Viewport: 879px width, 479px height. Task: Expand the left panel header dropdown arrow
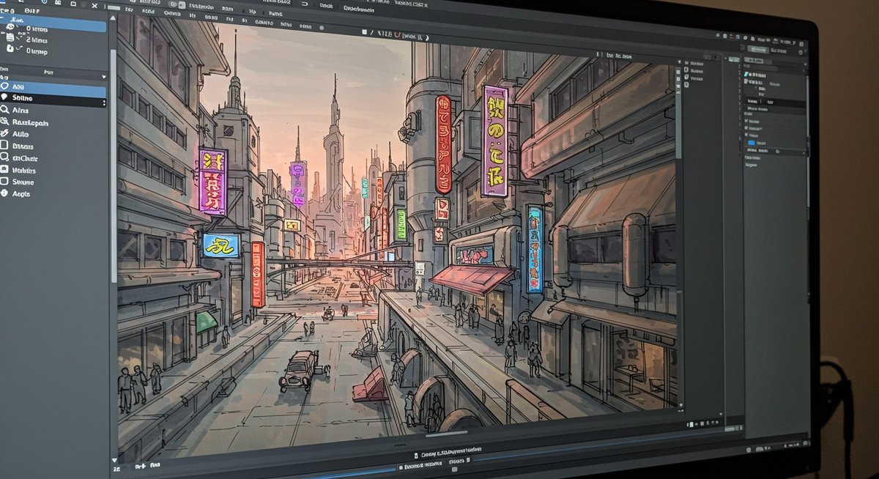103,76
